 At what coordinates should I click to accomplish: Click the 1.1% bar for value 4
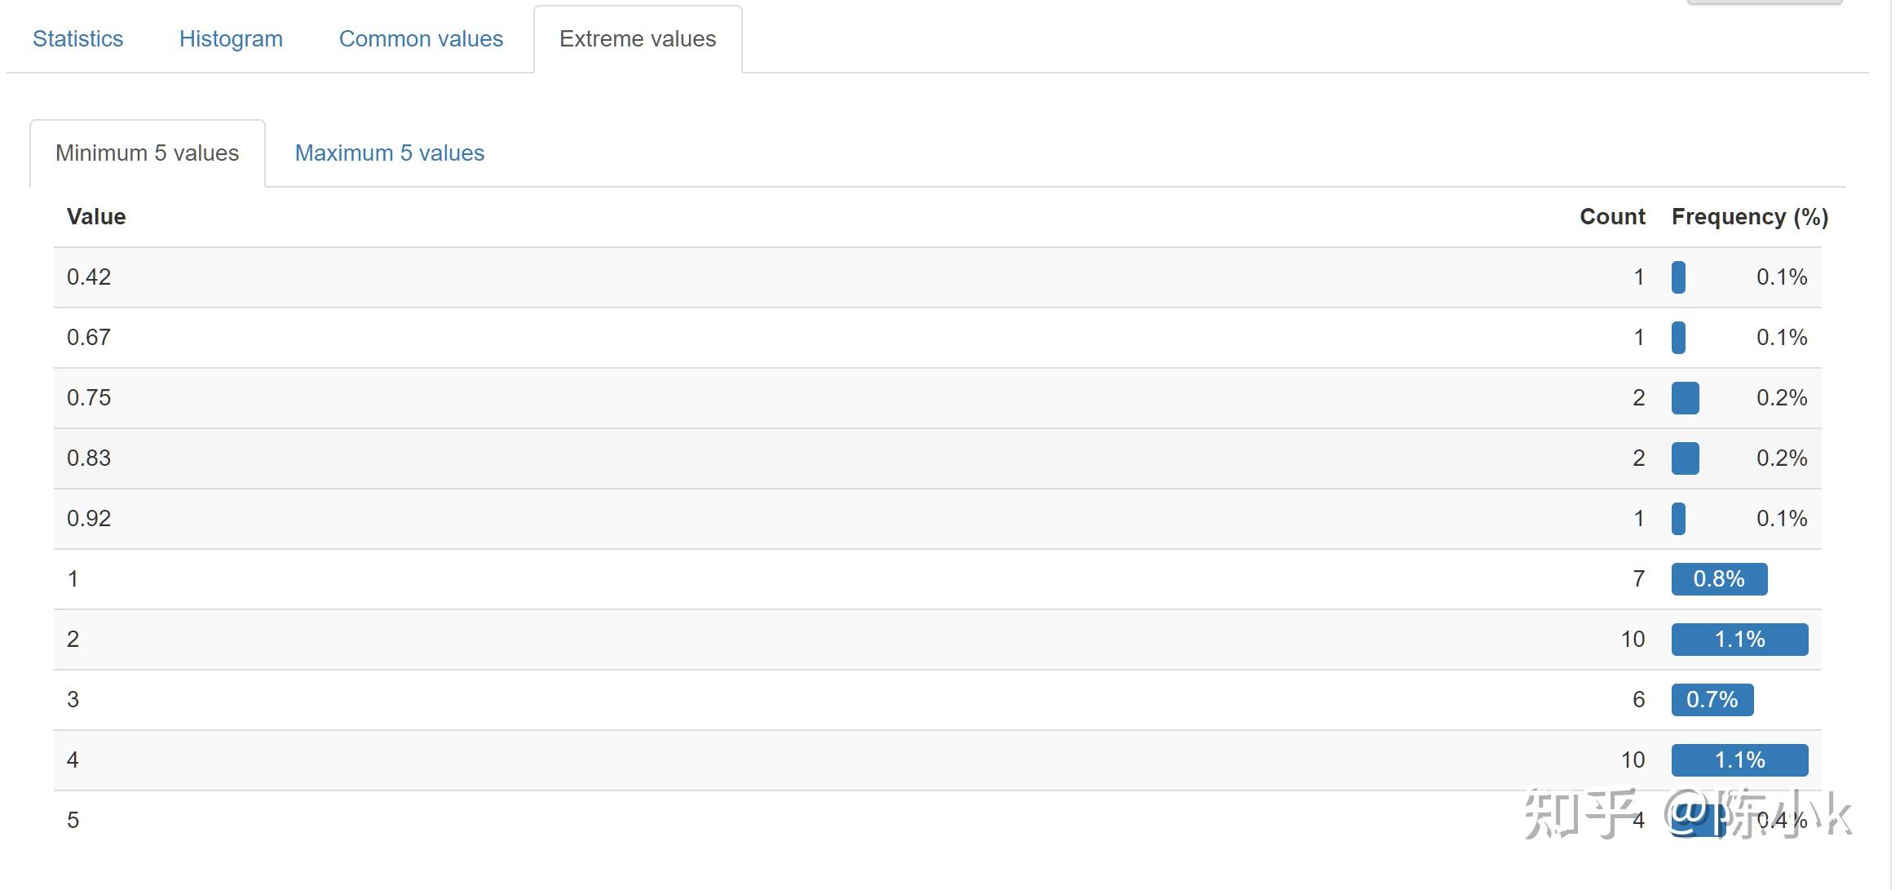1739,760
